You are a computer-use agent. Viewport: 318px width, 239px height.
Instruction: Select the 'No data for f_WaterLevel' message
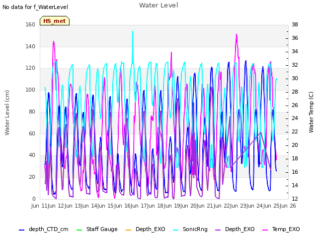click(35, 7)
